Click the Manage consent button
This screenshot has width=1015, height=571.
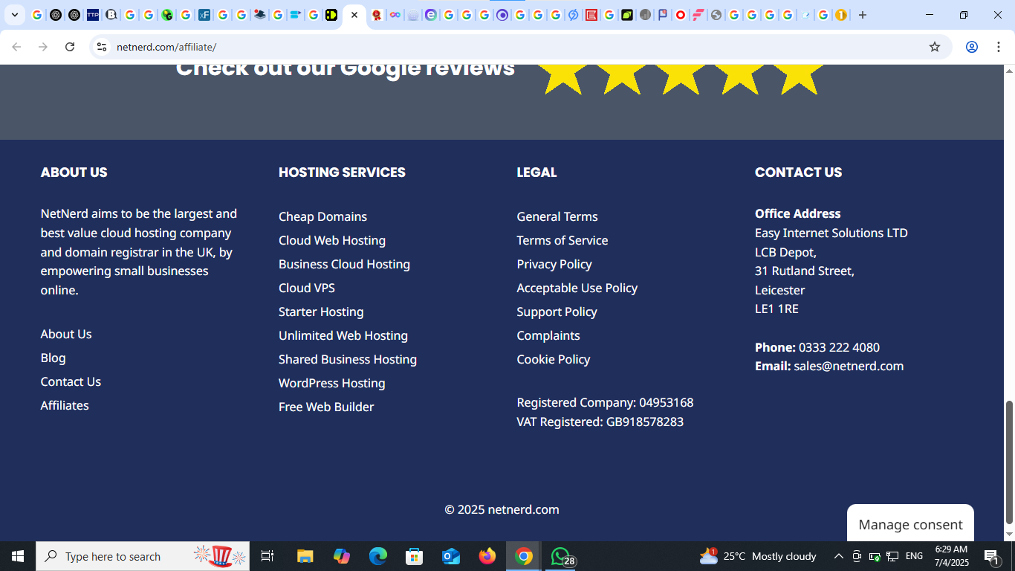910,524
